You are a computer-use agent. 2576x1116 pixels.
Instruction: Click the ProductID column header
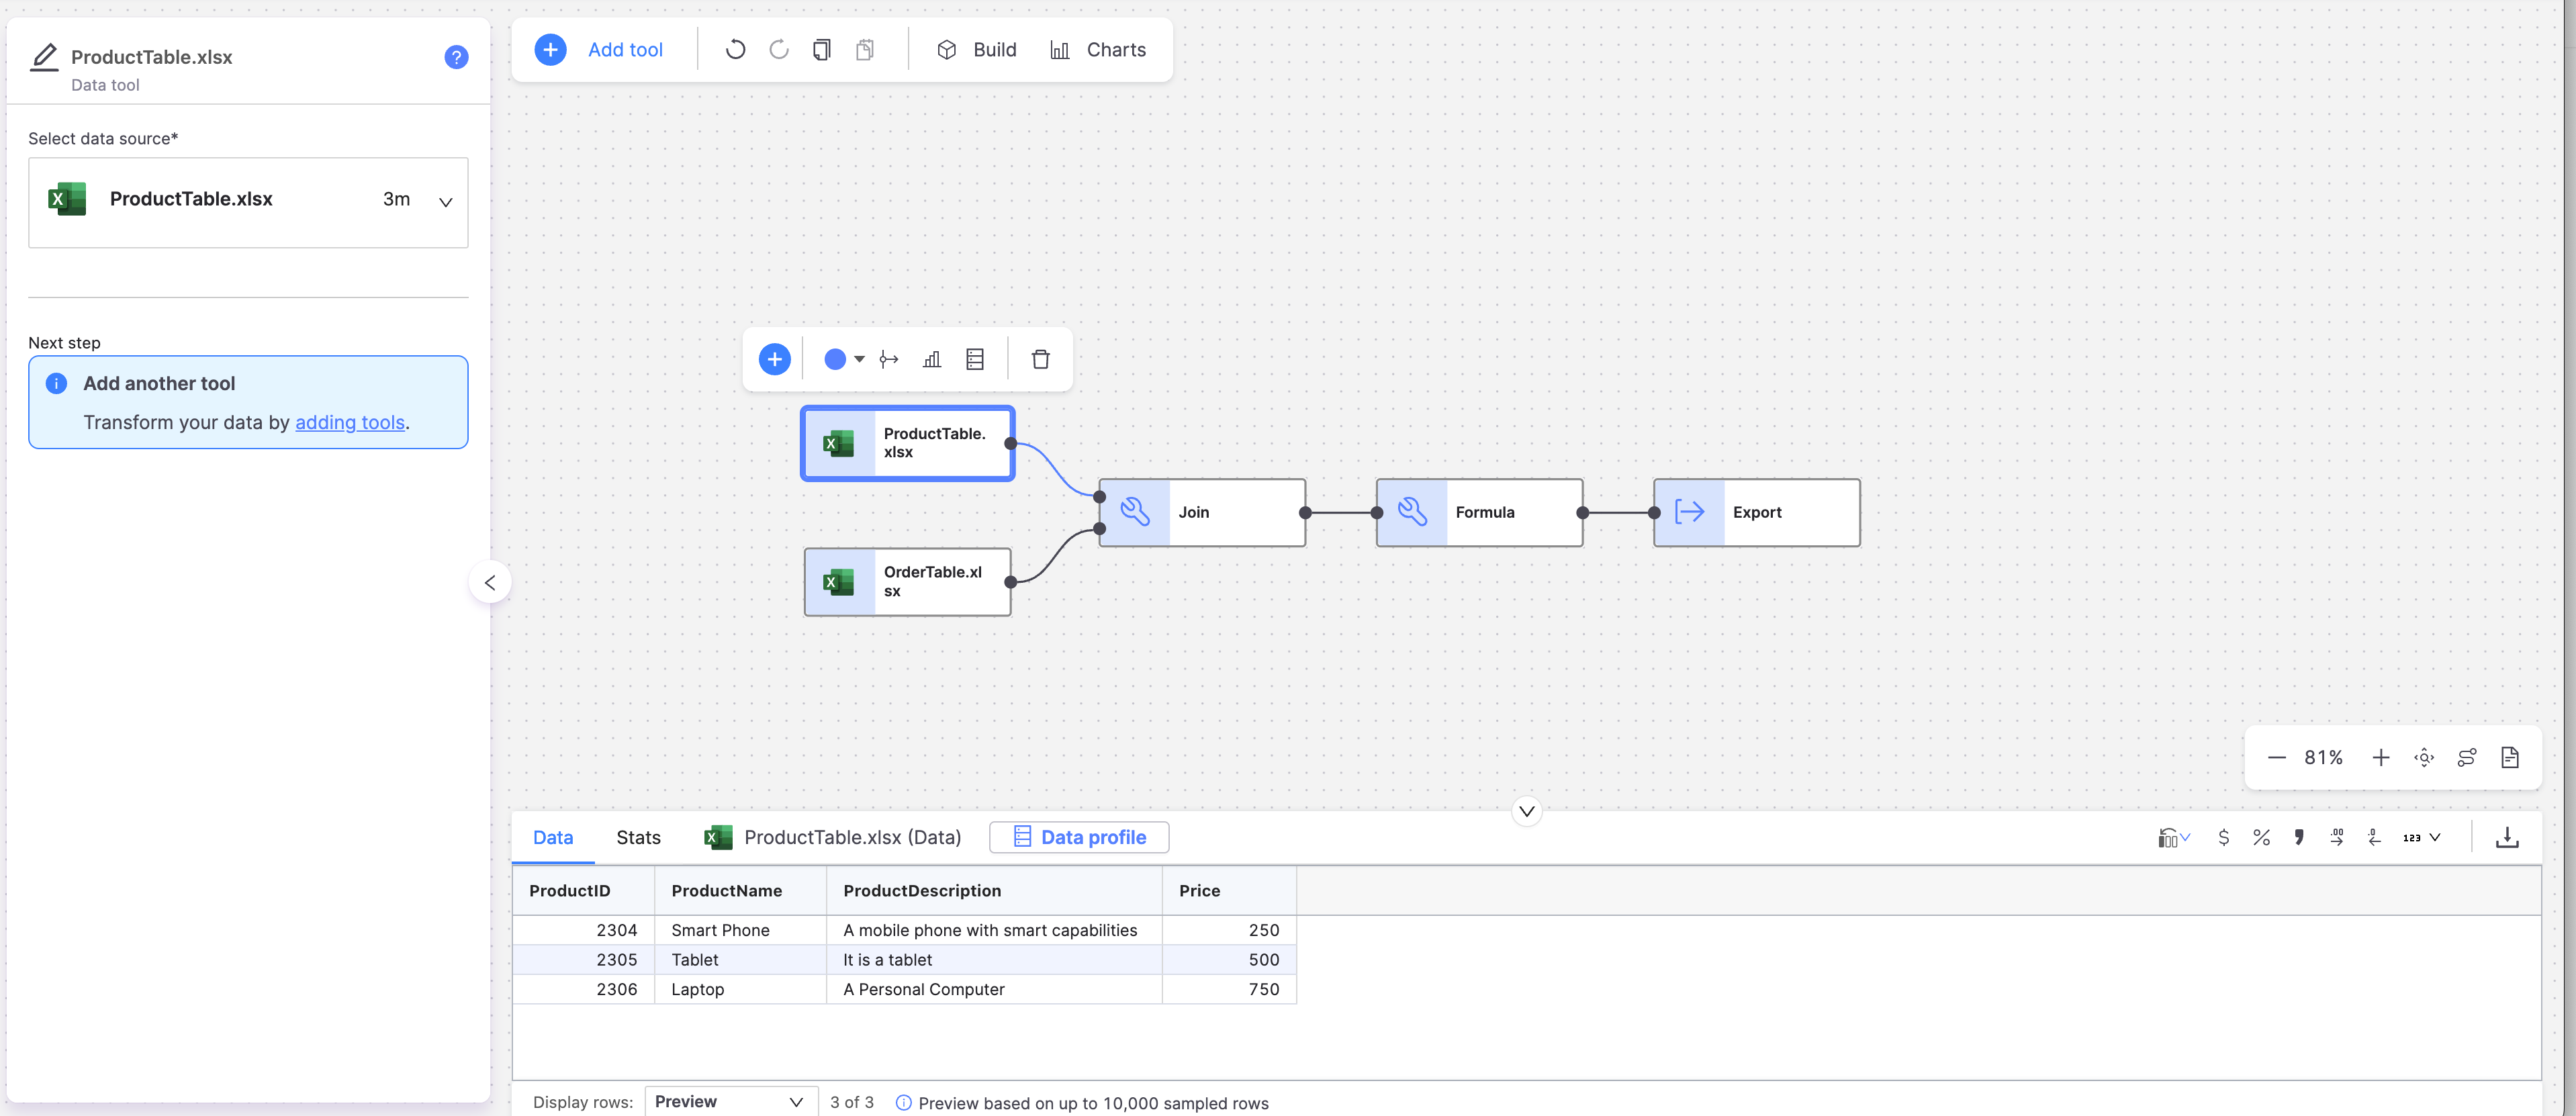584,890
